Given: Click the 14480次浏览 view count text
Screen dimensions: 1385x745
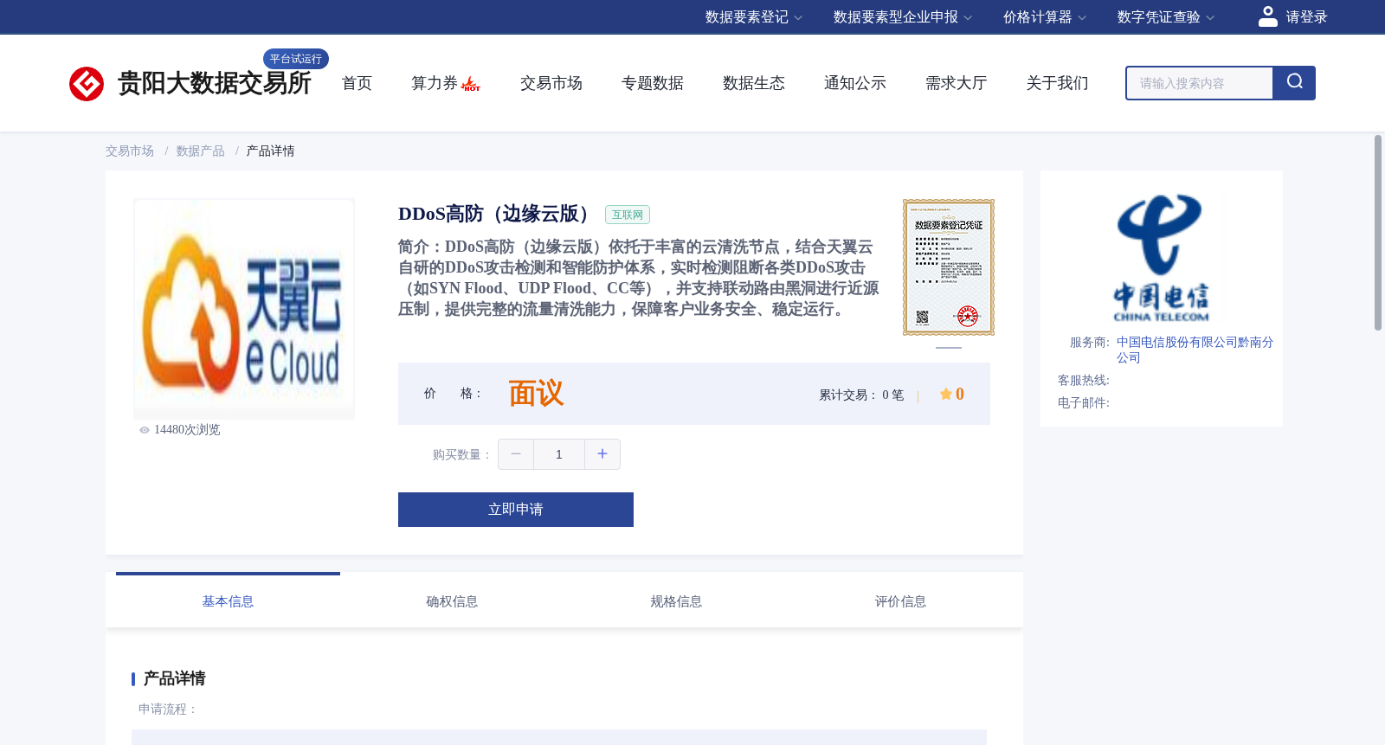Looking at the screenshot, I should [187, 430].
